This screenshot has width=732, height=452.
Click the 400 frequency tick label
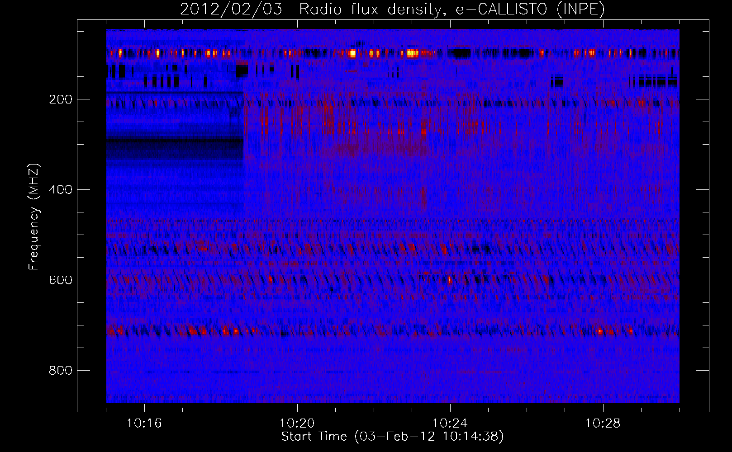pyautogui.click(x=61, y=190)
